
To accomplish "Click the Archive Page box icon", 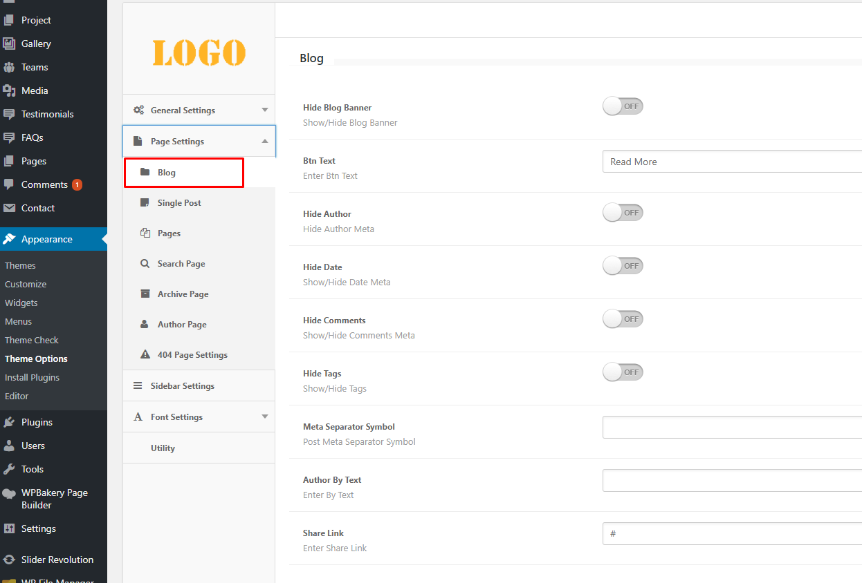I will pos(145,294).
